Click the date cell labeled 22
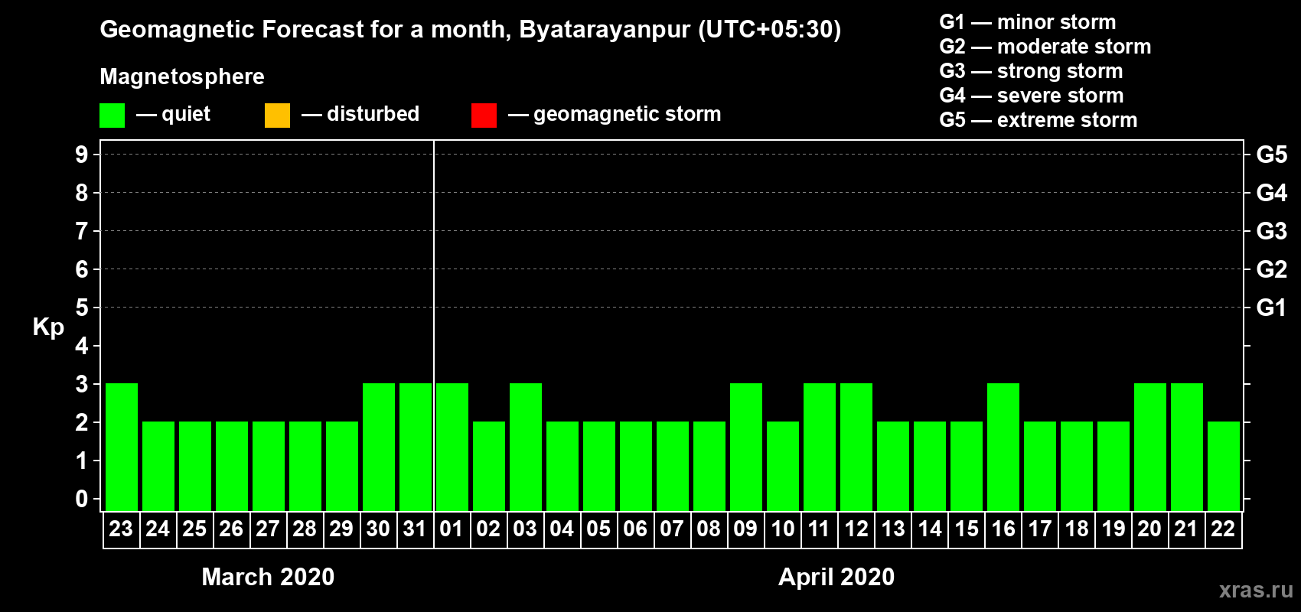1301x612 pixels. pyautogui.click(x=1223, y=529)
